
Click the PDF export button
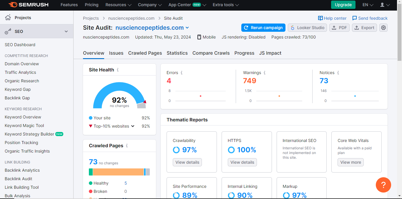click(339, 28)
